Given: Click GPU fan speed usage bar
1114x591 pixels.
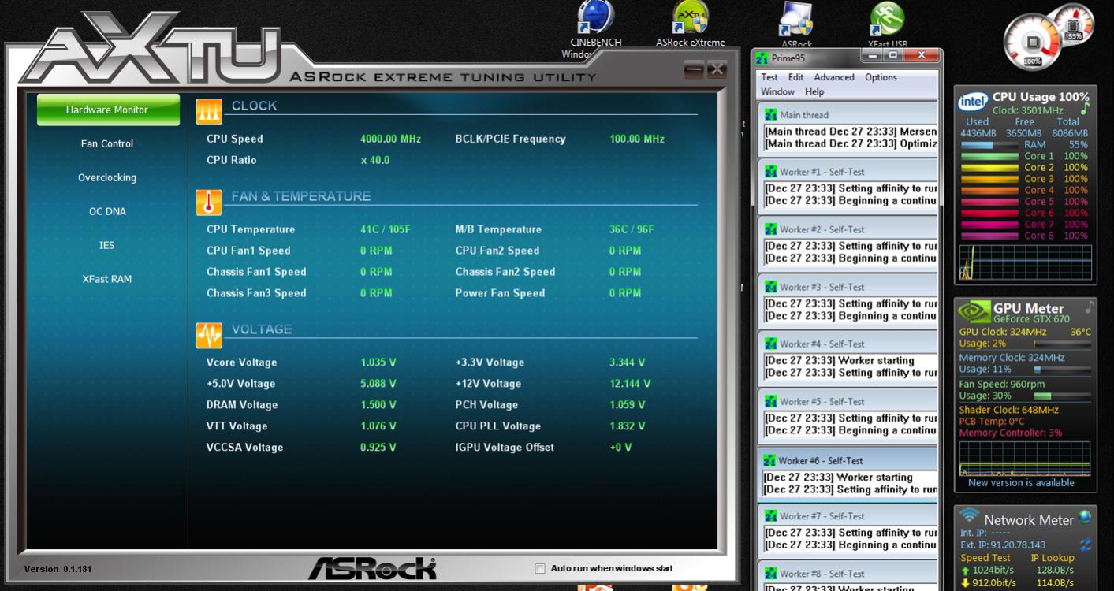Looking at the screenshot, I should point(1062,396).
